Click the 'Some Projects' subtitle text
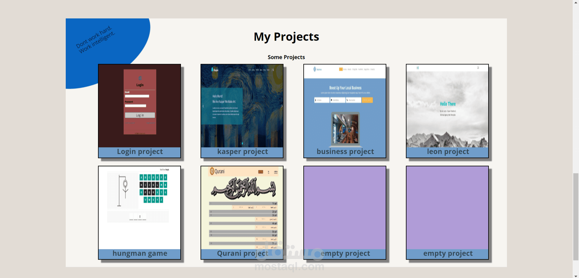The image size is (579, 278). [286, 57]
